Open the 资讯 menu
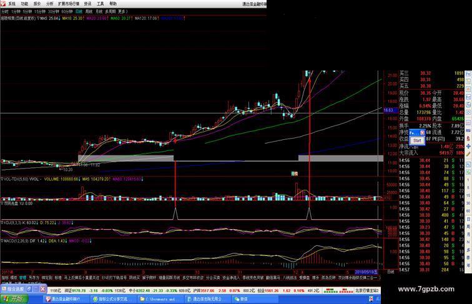472x304 pixels. [87, 4]
